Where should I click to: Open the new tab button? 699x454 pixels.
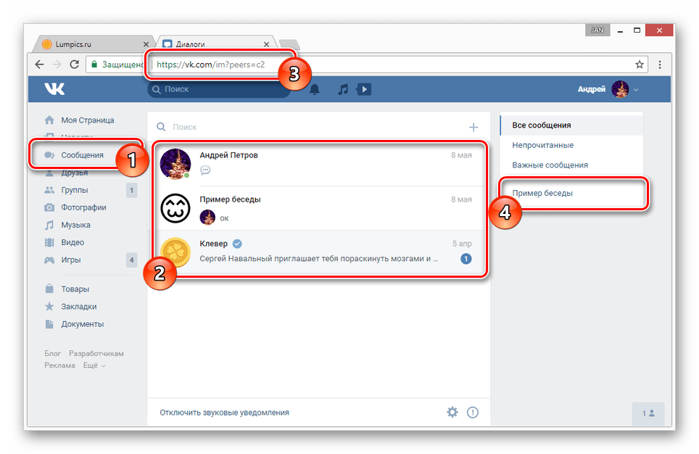[289, 44]
